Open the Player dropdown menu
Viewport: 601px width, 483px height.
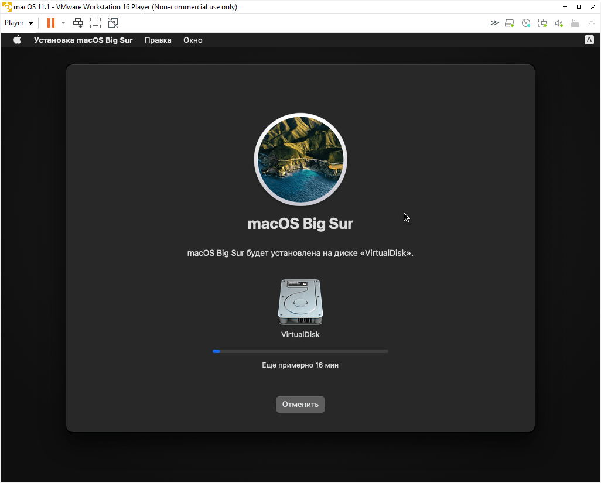pos(18,23)
